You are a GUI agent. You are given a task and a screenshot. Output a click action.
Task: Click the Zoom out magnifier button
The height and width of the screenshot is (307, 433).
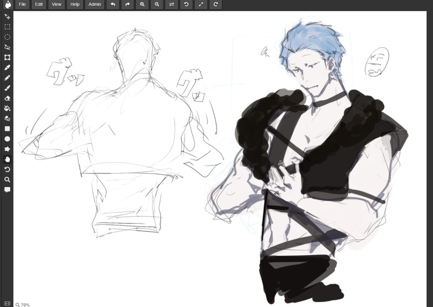157,4
